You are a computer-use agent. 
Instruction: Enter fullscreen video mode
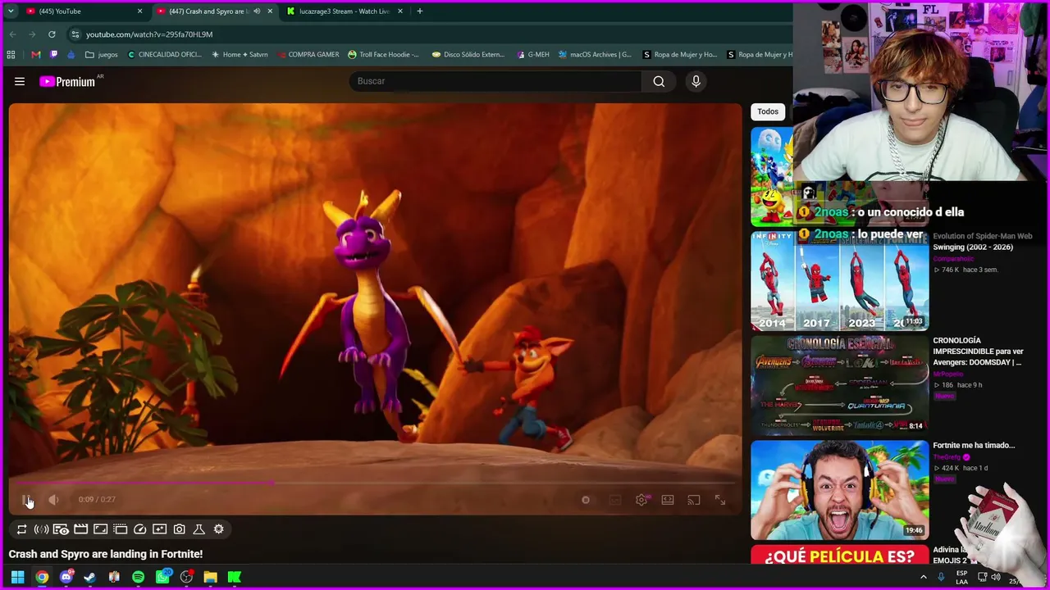click(720, 500)
